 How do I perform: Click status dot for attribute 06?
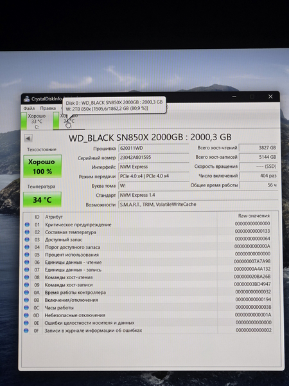[27, 262]
